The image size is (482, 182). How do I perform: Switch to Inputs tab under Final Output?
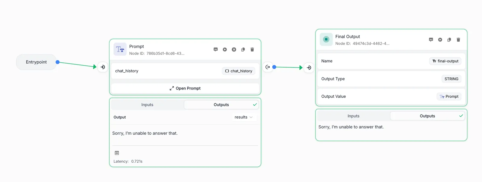(x=353, y=116)
